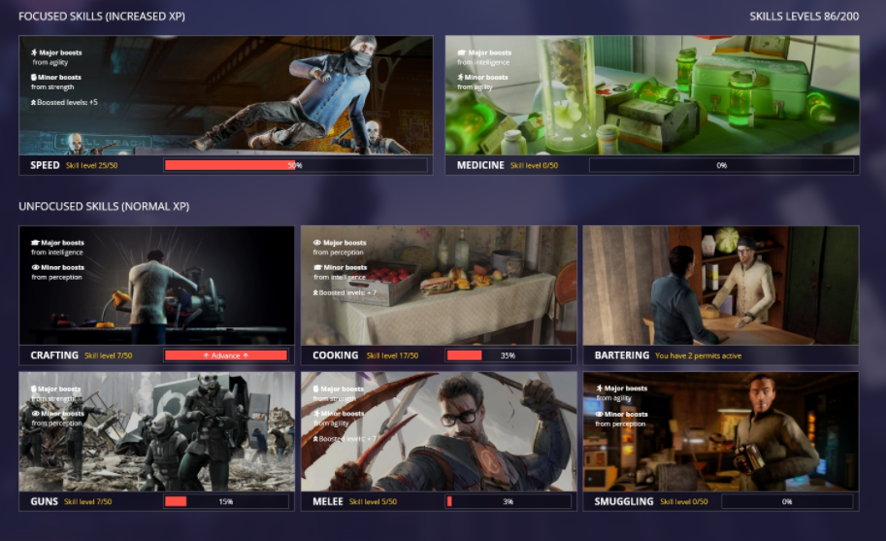Open the Speed skill card image

[x=226, y=95]
